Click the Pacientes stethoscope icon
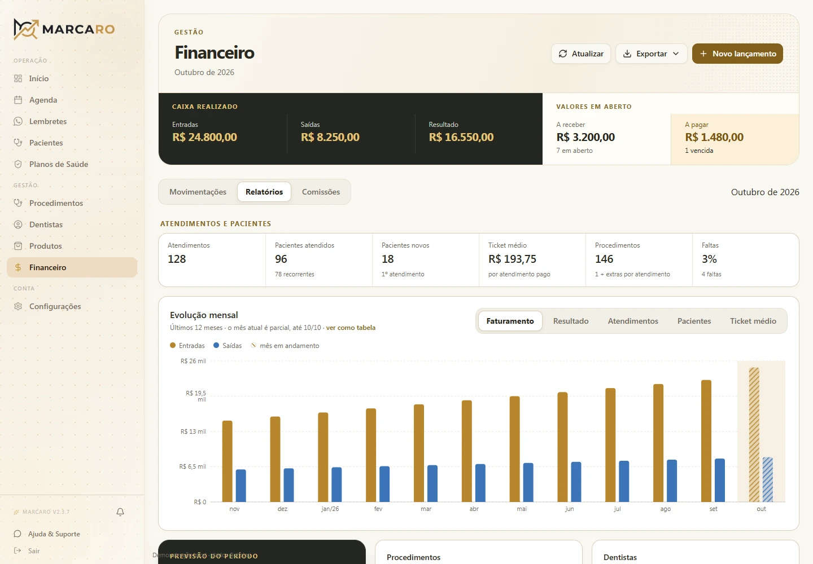813x564 pixels. pos(18,143)
